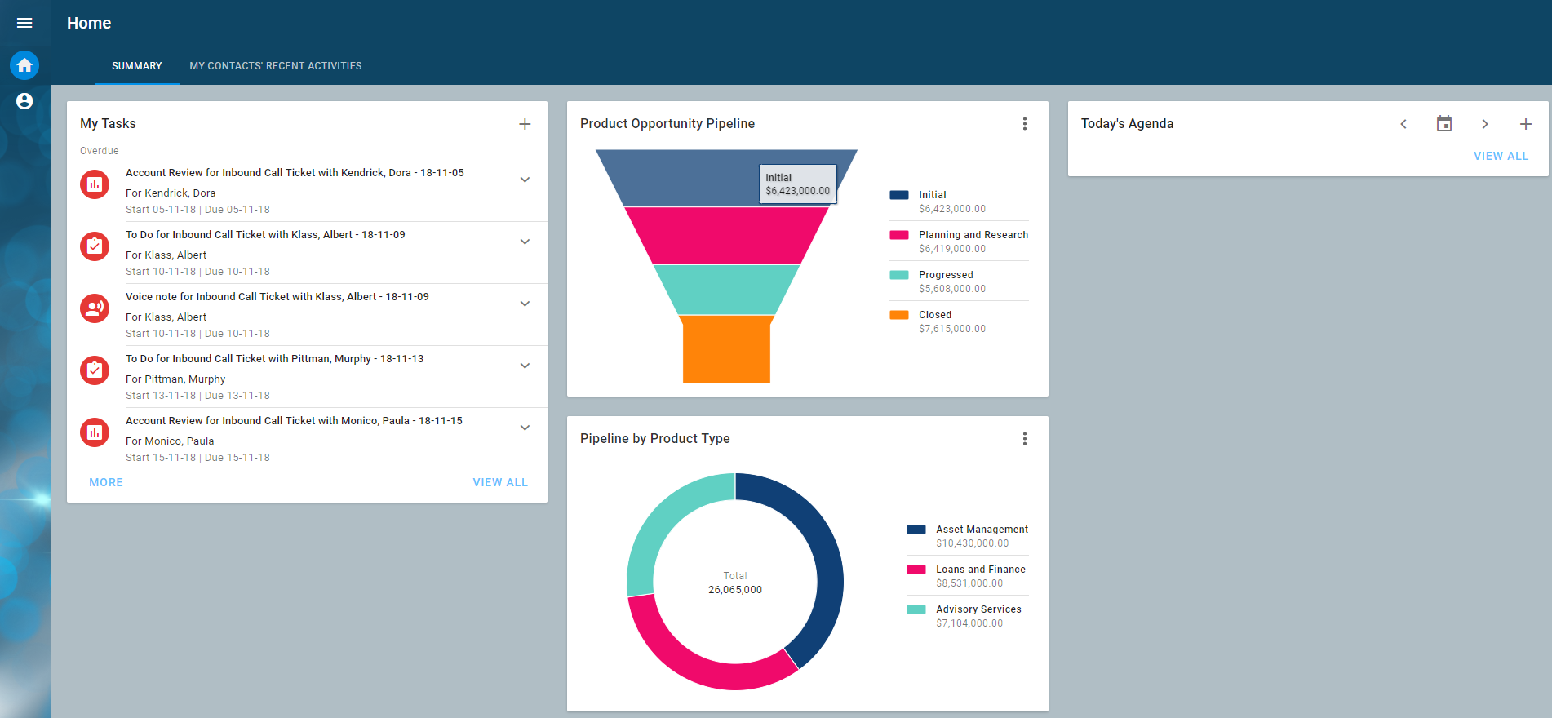Add a new task in My Tasks
Viewport: 1552px width, 718px height.
coord(525,124)
